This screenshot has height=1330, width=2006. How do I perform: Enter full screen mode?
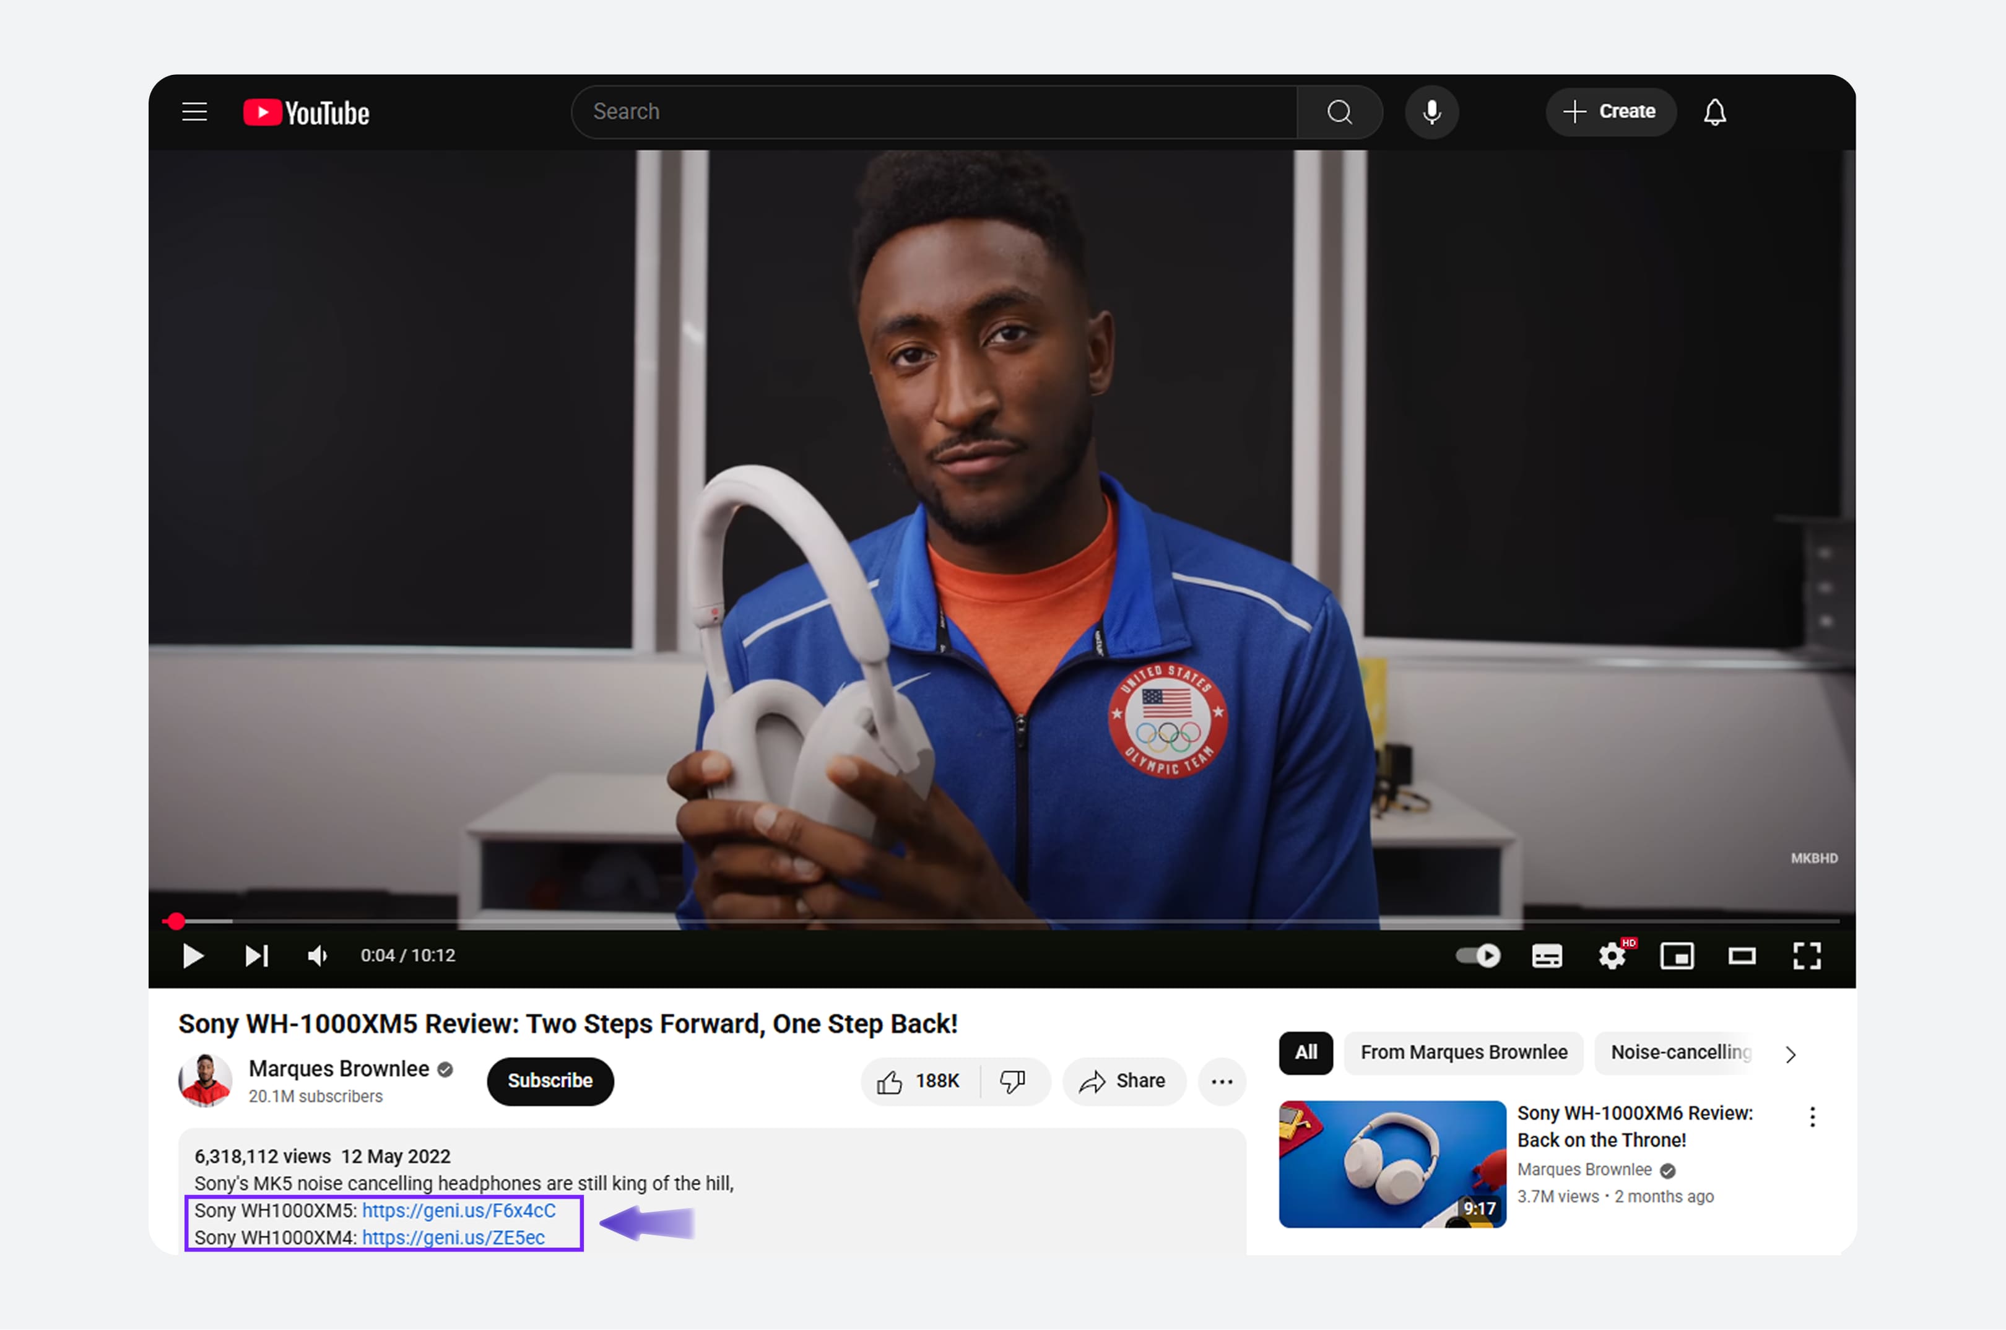pos(1807,956)
